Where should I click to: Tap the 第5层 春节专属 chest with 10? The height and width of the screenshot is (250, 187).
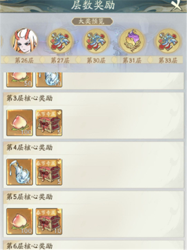(49, 221)
